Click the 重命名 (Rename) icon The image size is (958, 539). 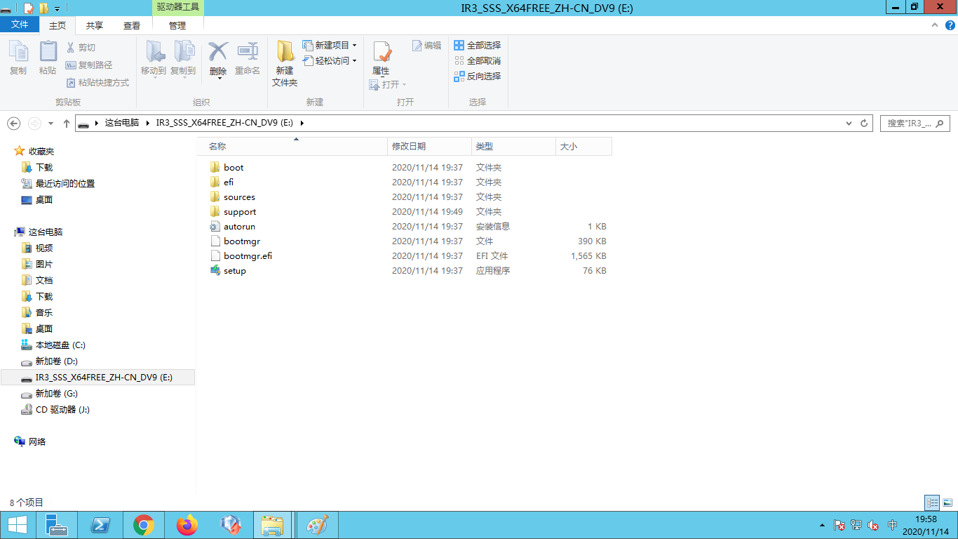coord(248,58)
